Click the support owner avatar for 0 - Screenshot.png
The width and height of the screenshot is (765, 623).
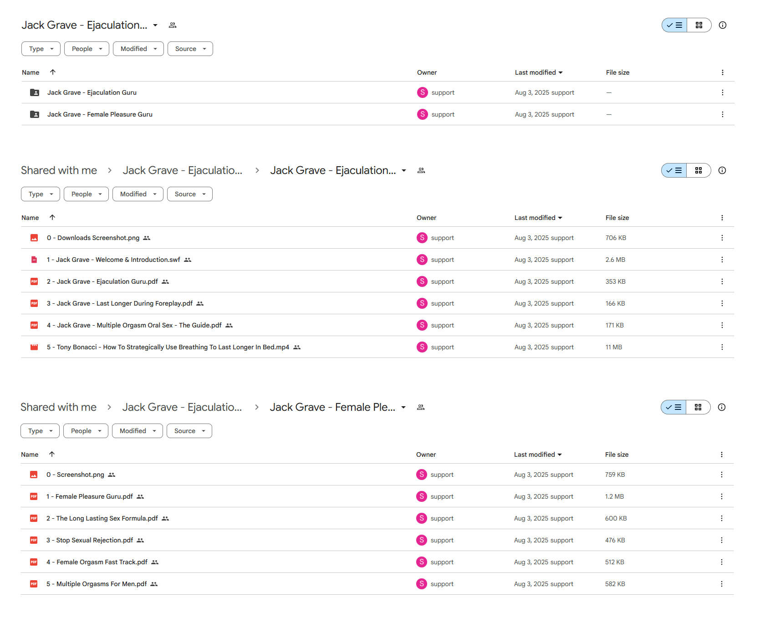pyautogui.click(x=422, y=475)
